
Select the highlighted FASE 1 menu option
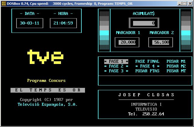click(x=116, y=61)
